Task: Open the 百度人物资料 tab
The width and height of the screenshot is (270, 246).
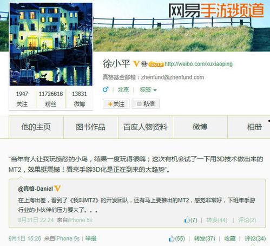Action: 146,127
